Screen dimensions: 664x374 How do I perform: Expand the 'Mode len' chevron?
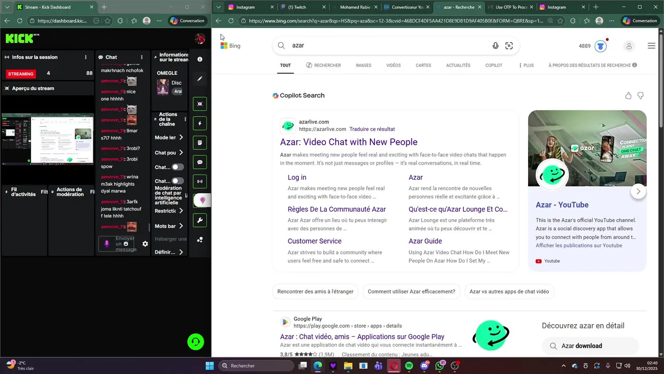click(x=181, y=138)
